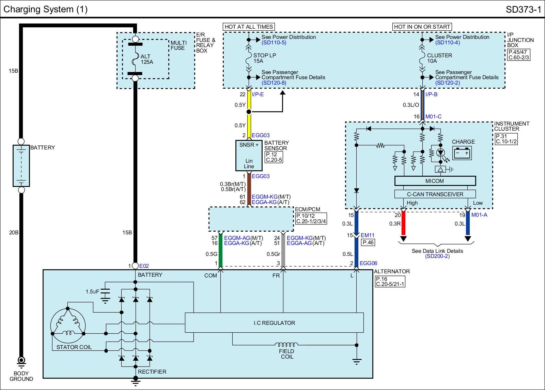Follow the SD120-2 fuse details link
The height and width of the screenshot is (390, 545).
447,83
